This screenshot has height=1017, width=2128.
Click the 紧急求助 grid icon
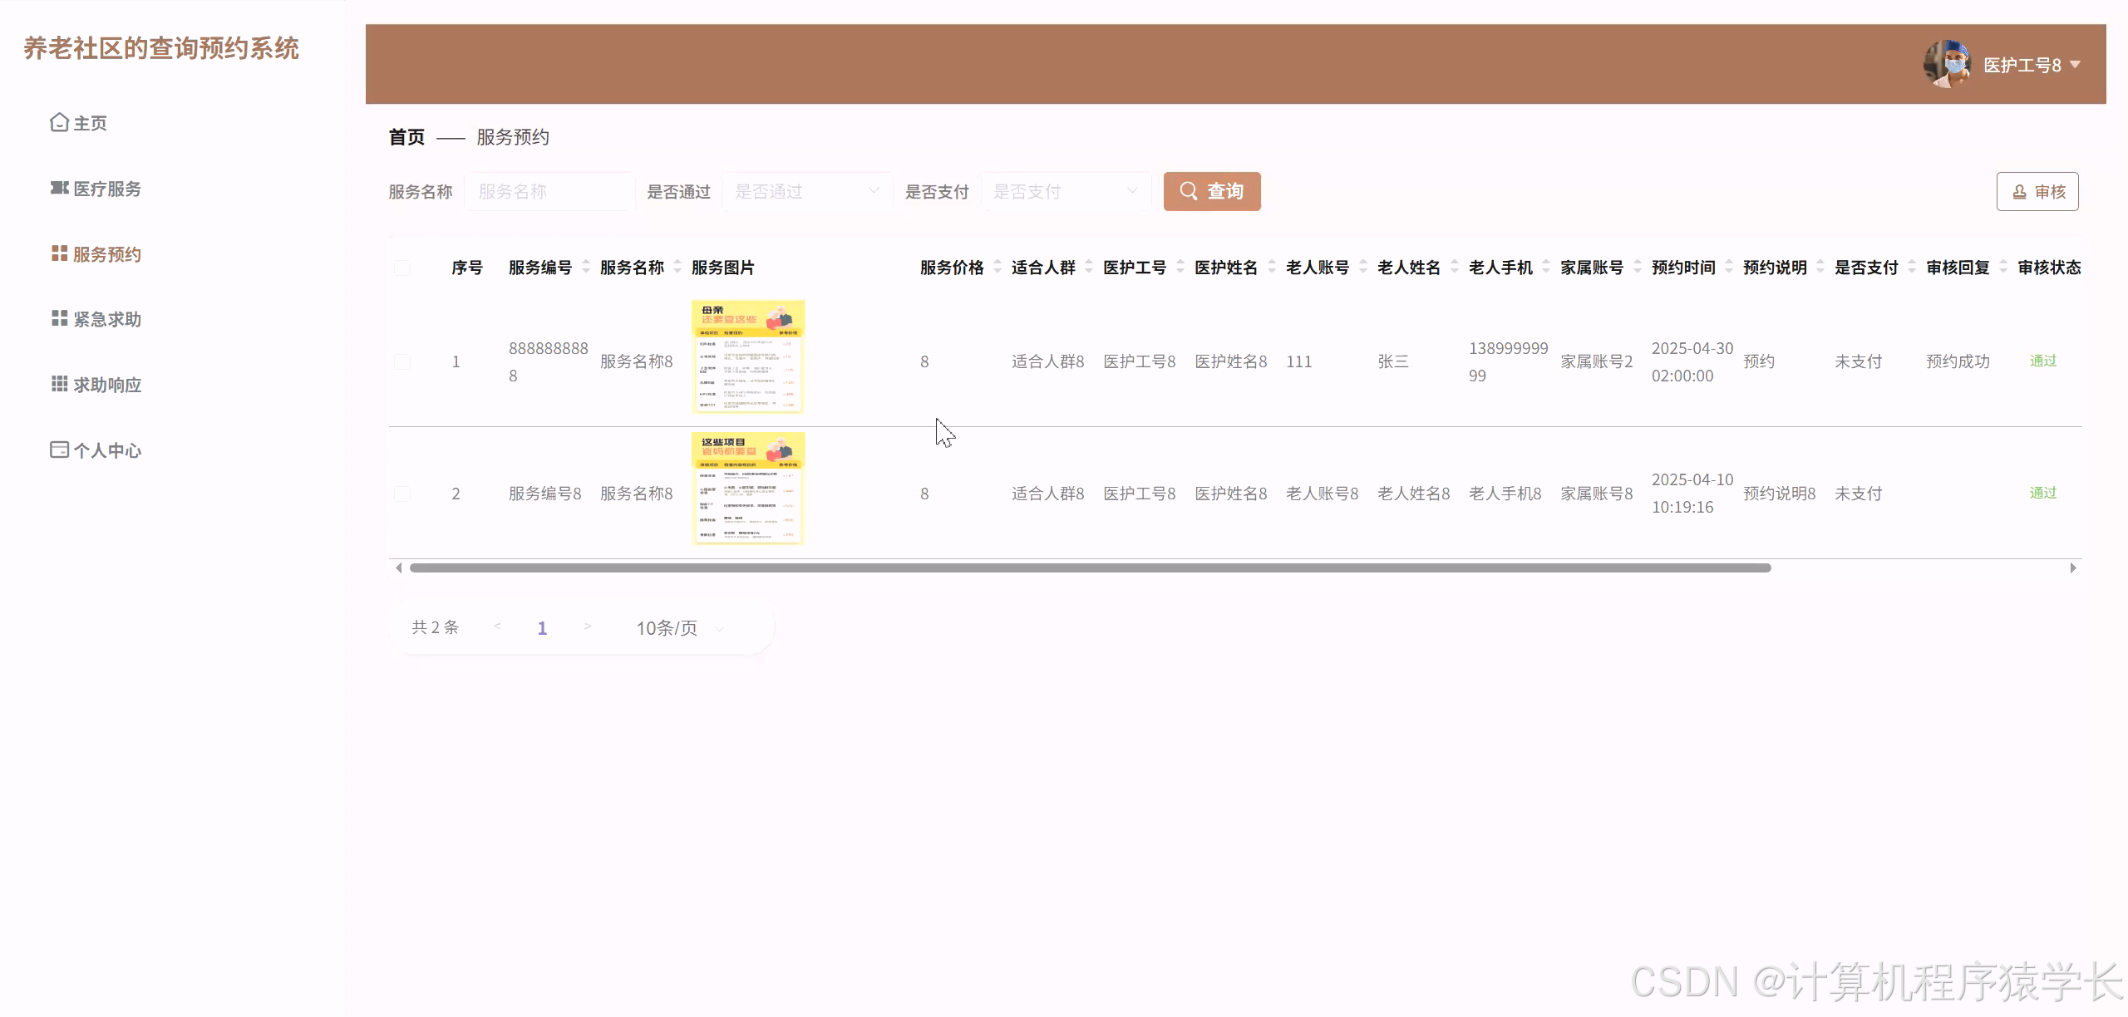click(x=59, y=319)
